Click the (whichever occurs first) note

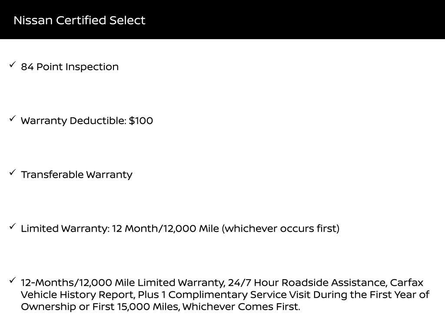[x=280, y=229]
